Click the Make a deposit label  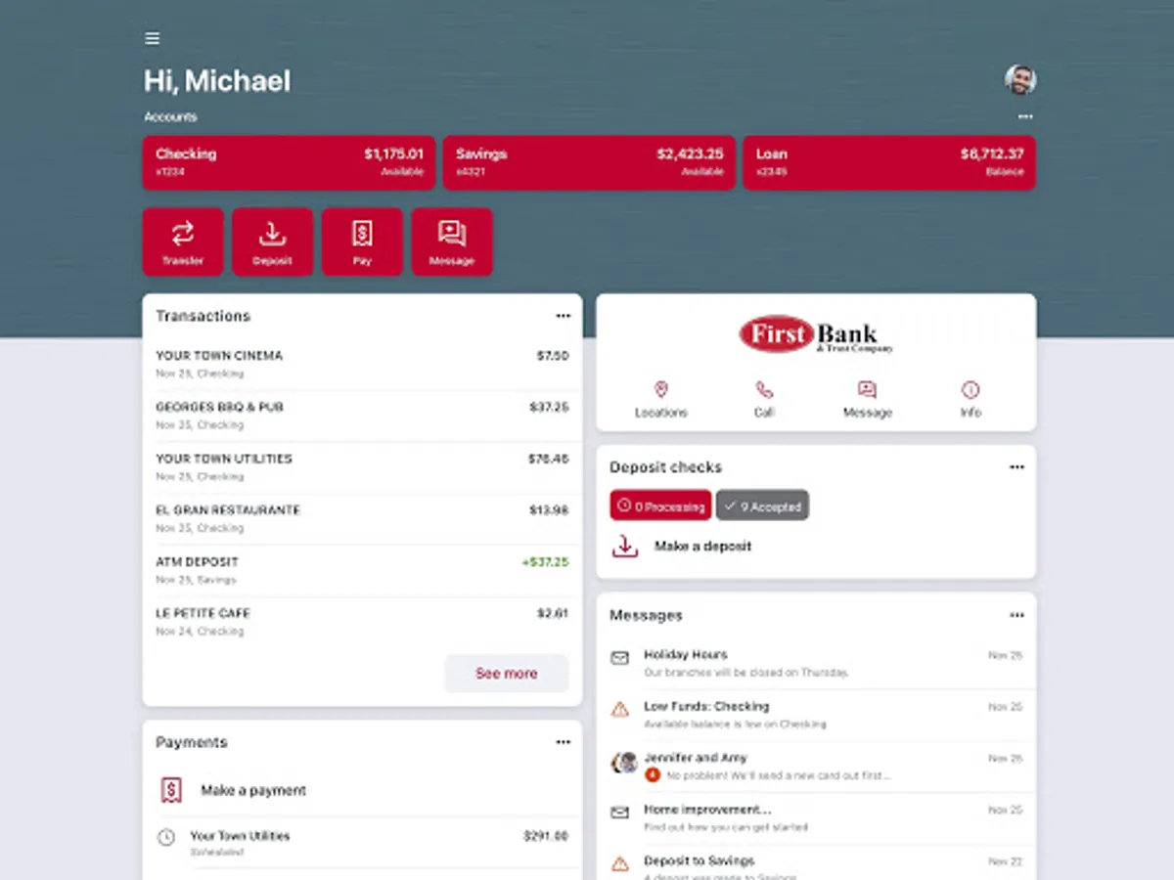click(702, 547)
